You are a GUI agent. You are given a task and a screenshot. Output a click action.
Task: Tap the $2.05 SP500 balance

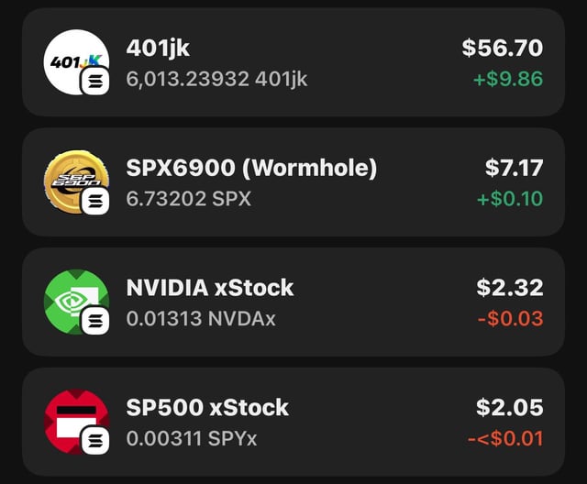(509, 408)
